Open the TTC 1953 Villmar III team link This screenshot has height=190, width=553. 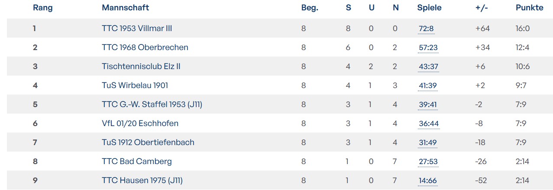137,28
